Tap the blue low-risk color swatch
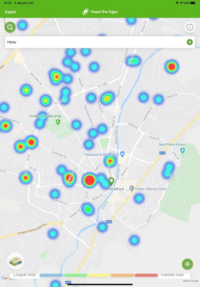200x287 pixels. tap(51, 275)
